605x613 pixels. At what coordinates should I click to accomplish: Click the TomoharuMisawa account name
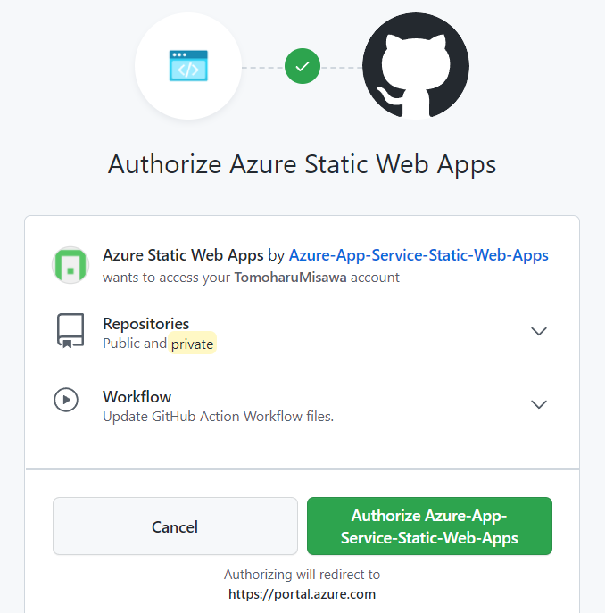(290, 278)
